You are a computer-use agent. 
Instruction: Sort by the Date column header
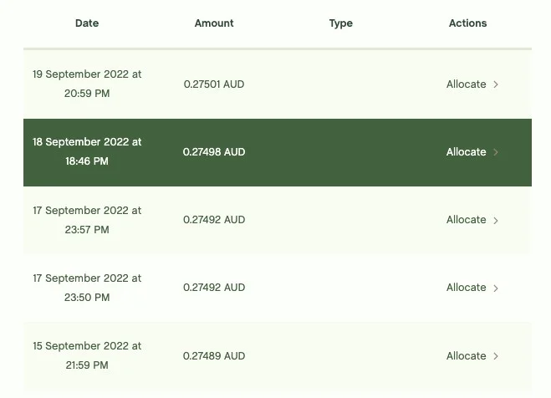87,23
